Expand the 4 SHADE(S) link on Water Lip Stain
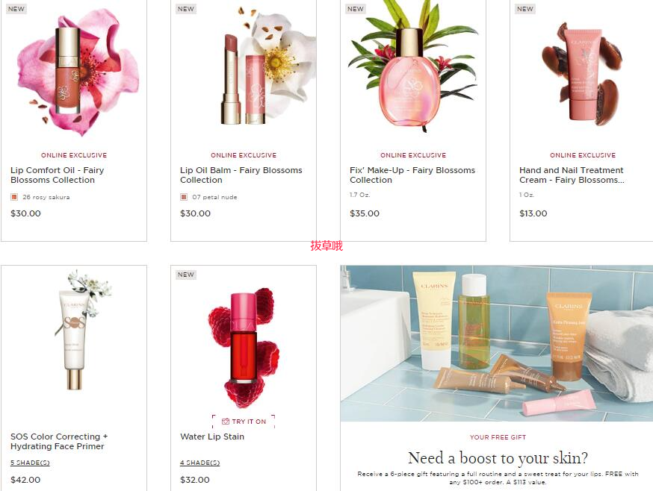Screen dimensions: 653x491 click(x=200, y=463)
